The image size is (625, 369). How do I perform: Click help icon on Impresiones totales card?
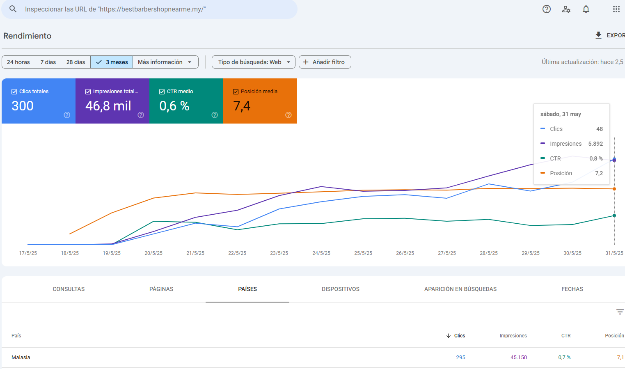[141, 115]
